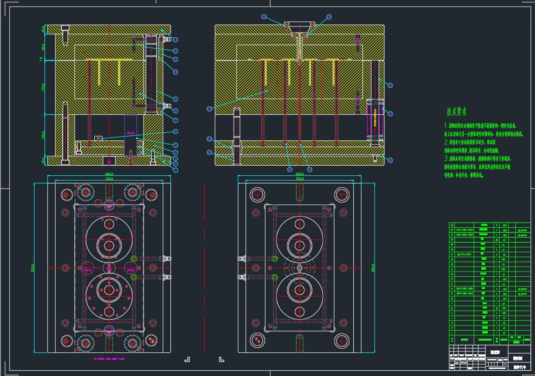Select balloon 19 below the side section view
Viewport: 535px width, 376px height.
coord(309,170)
